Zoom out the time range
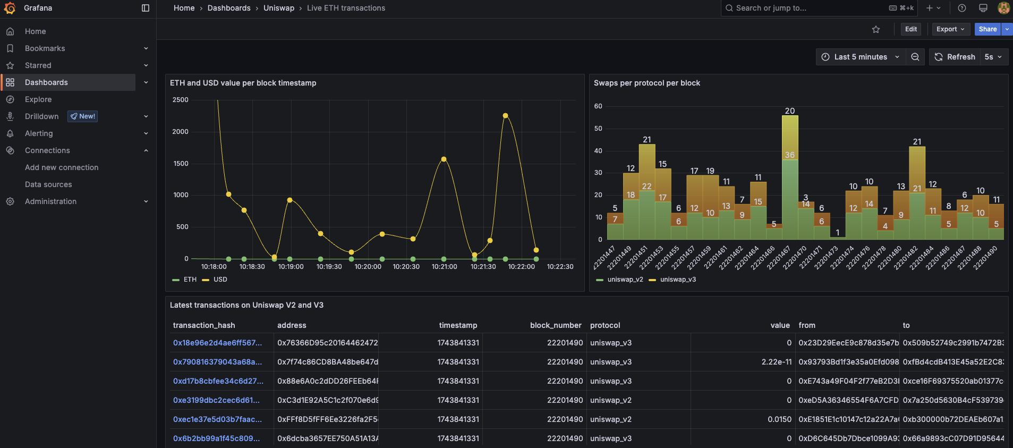This screenshot has height=448, width=1013. pos(915,57)
